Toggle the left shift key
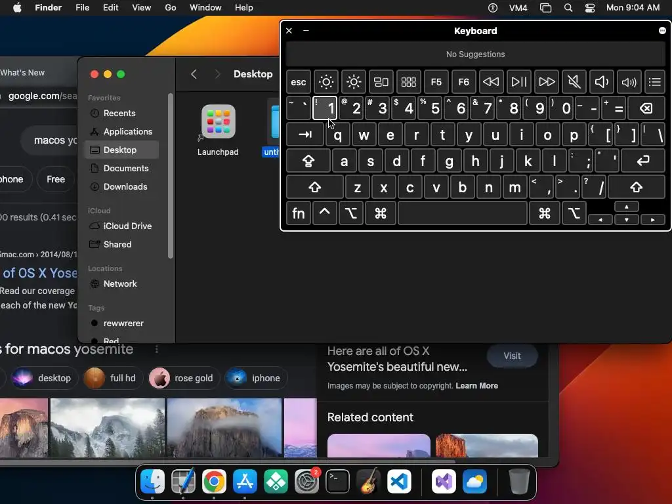672x504 pixels. 314,187
